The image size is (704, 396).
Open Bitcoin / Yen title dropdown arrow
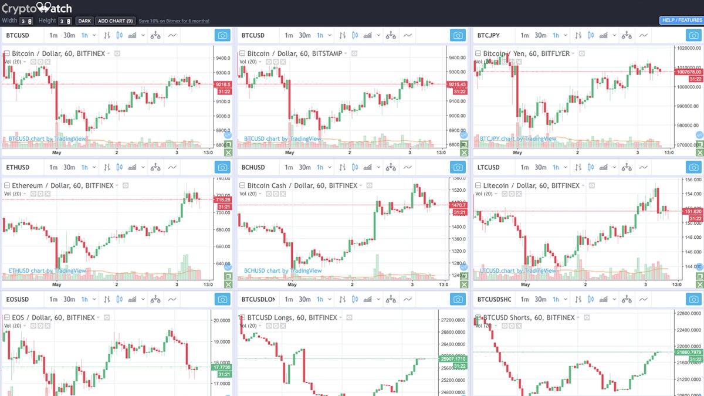[x=573, y=54]
